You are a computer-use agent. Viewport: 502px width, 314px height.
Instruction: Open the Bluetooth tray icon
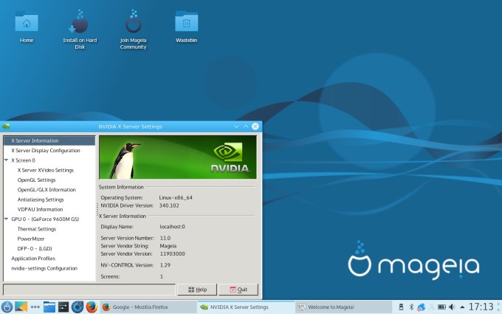click(411, 307)
